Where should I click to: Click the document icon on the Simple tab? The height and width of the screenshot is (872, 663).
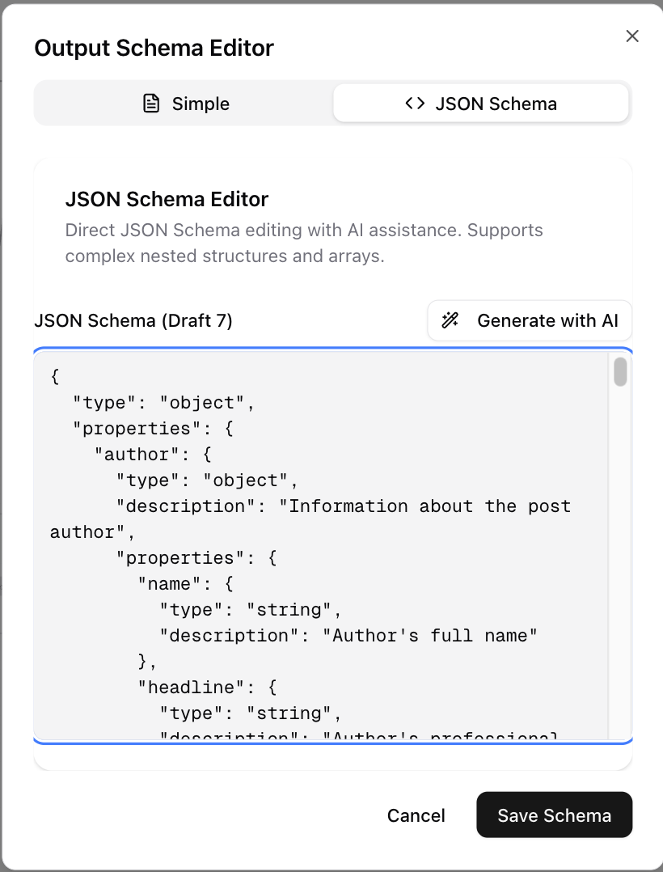[x=151, y=103]
